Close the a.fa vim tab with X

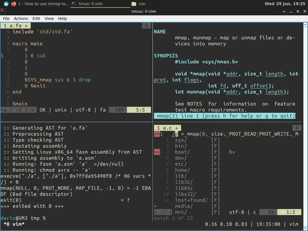click(146, 26)
